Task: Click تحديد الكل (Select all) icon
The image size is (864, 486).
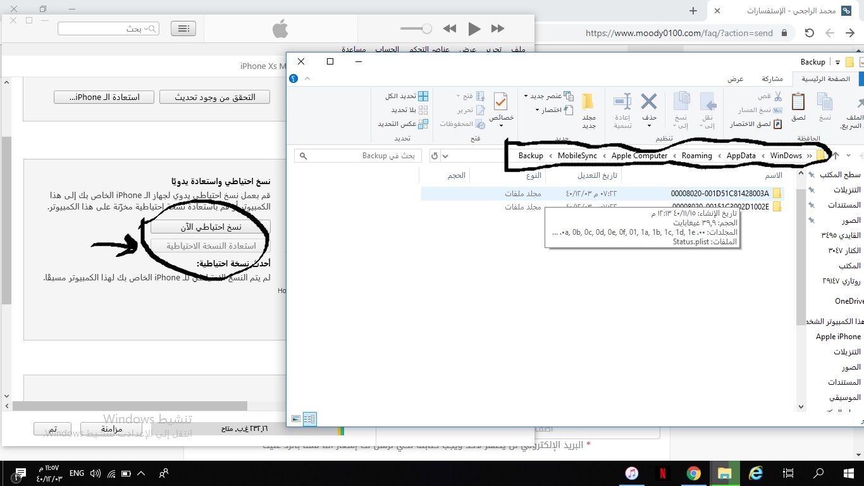Action: point(423,96)
